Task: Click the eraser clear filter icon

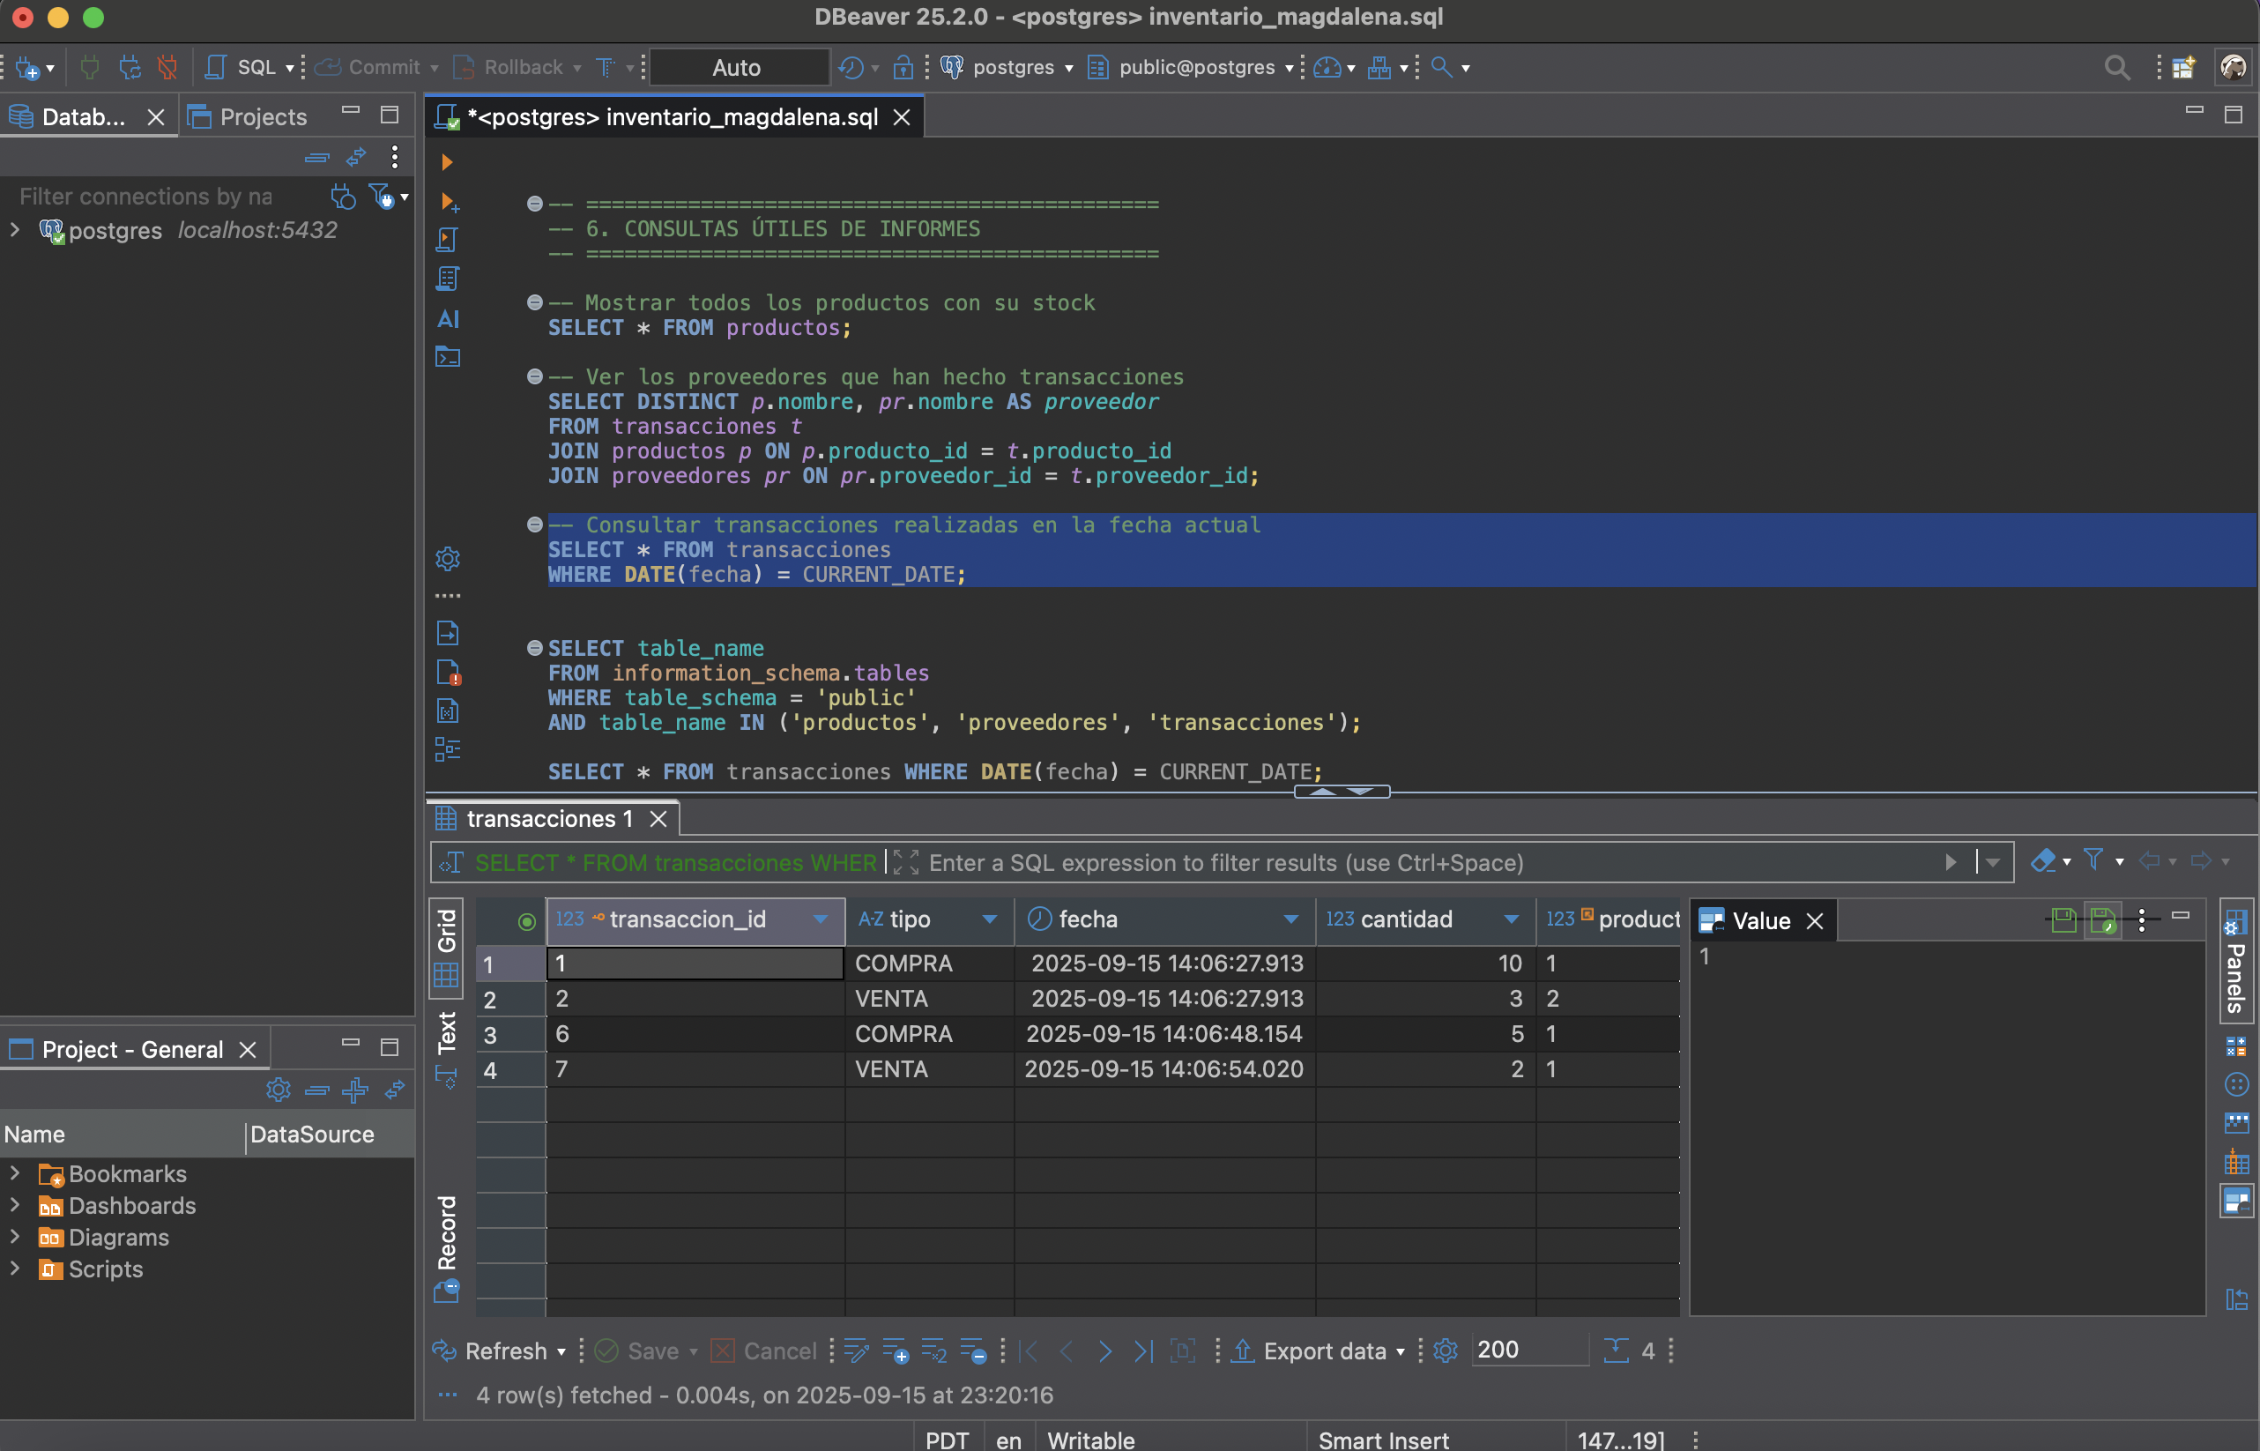Action: coord(2042,861)
